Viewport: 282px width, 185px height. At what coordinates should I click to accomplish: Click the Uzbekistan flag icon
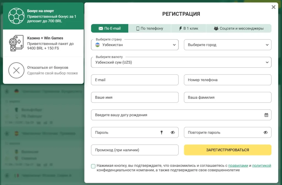[x=97, y=45]
